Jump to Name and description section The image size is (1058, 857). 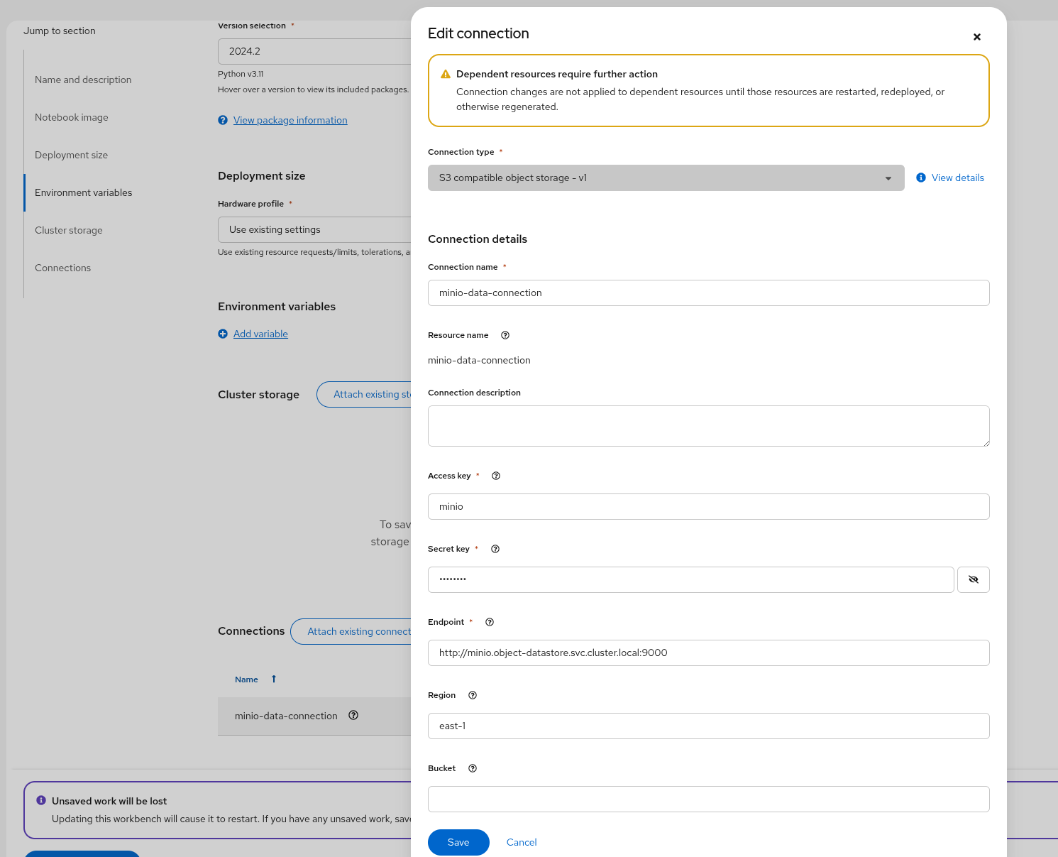click(83, 80)
